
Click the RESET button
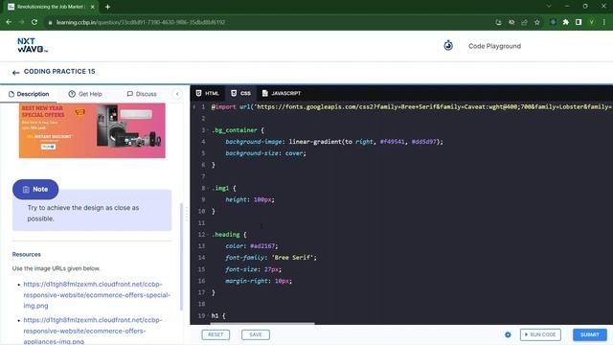[x=216, y=334]
